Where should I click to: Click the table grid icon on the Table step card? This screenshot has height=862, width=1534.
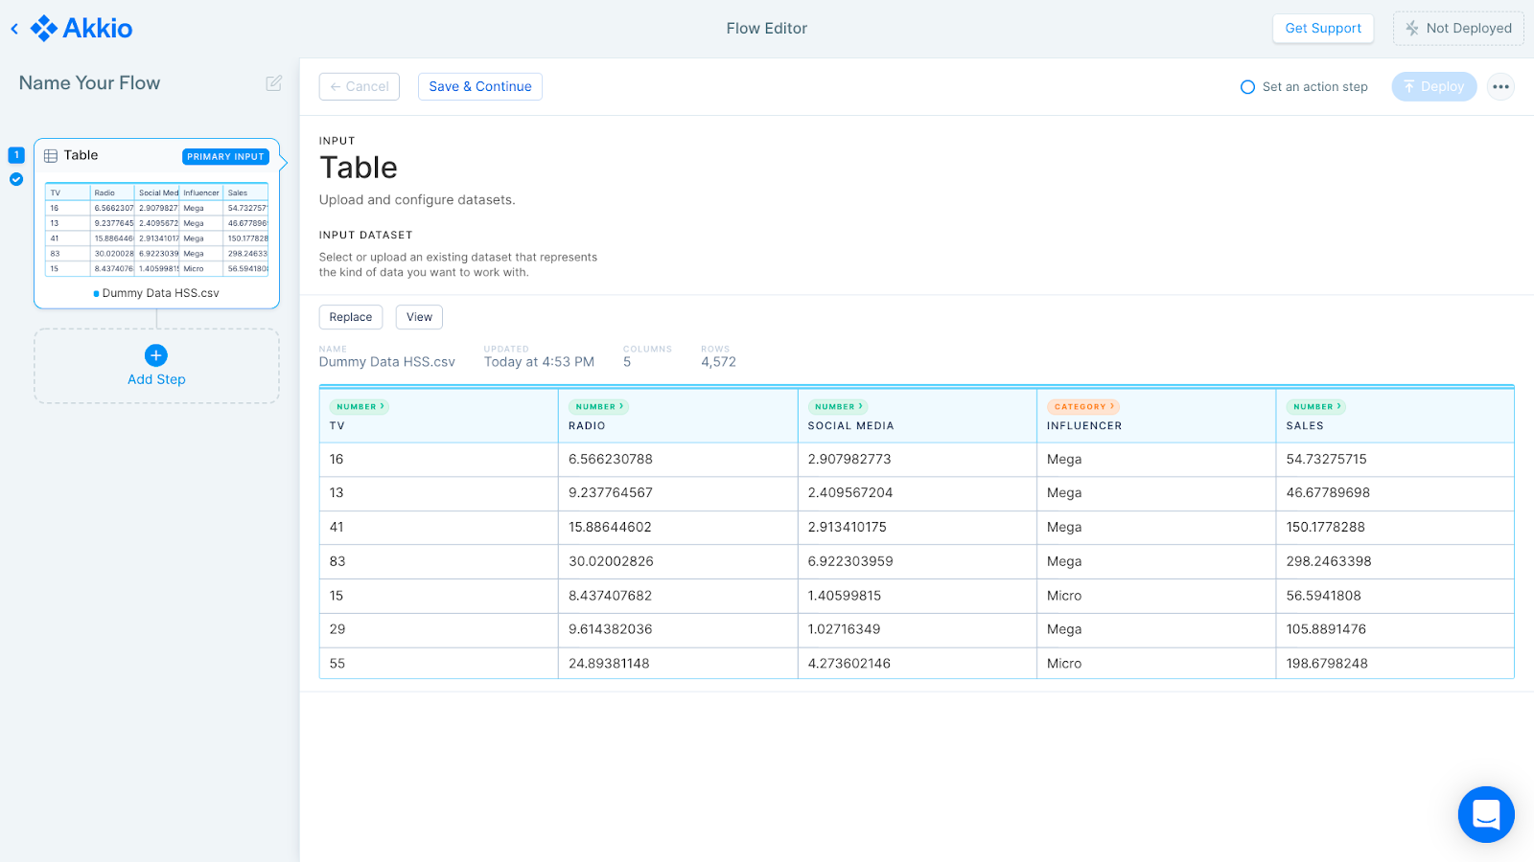[51, 155]
